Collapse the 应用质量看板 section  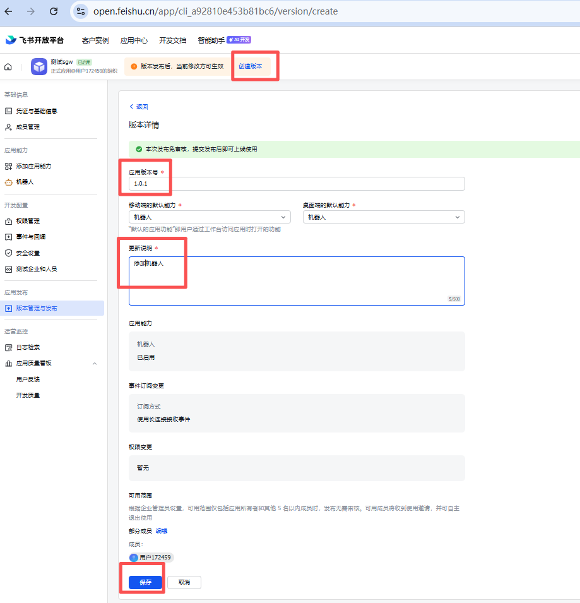tap(95, 363)
